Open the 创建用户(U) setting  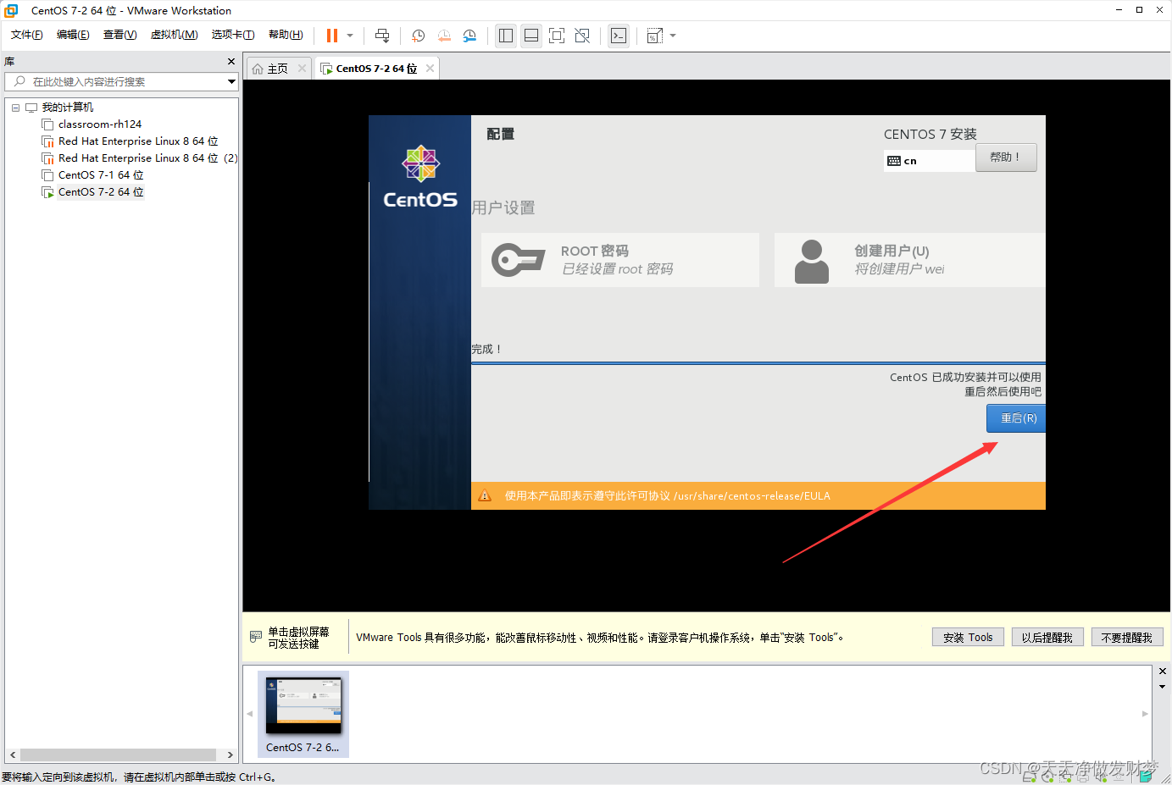coord(909,260)
